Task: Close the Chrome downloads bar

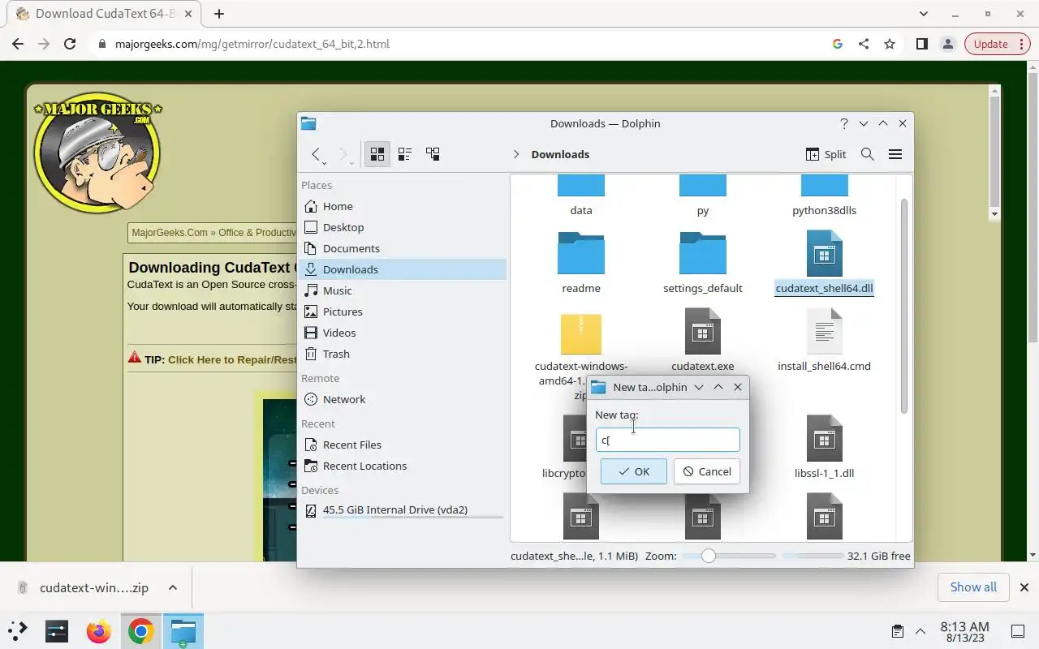Action: click(x=1024, y=587)
